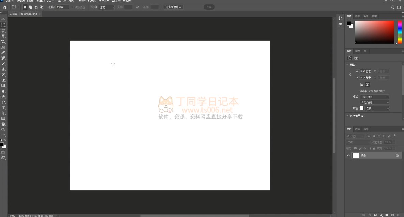404x217 pixels.
Task: Open the 样式 style dropdown
Action: [x=106, y=7]
